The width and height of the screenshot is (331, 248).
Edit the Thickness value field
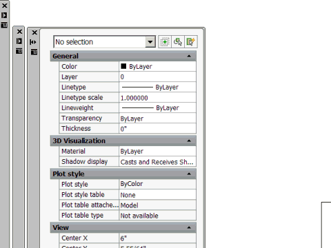click(x=158, y=129)
